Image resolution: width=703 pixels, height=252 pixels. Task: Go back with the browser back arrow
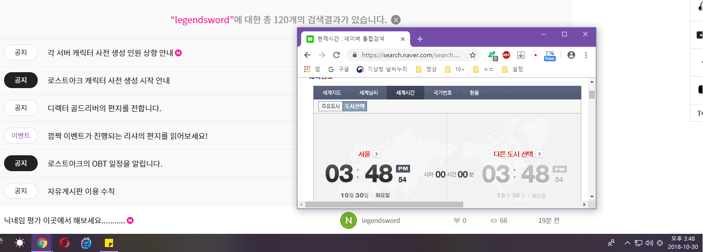(x=307, y=55)
